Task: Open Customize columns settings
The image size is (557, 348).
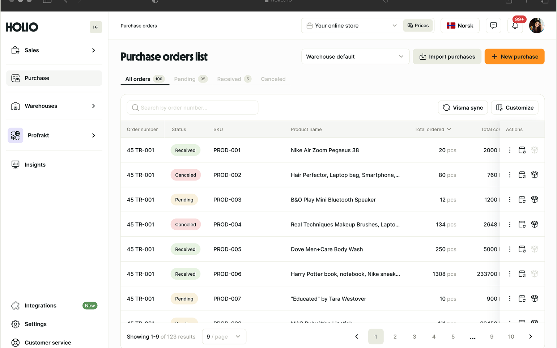Action: pos(514,108)
